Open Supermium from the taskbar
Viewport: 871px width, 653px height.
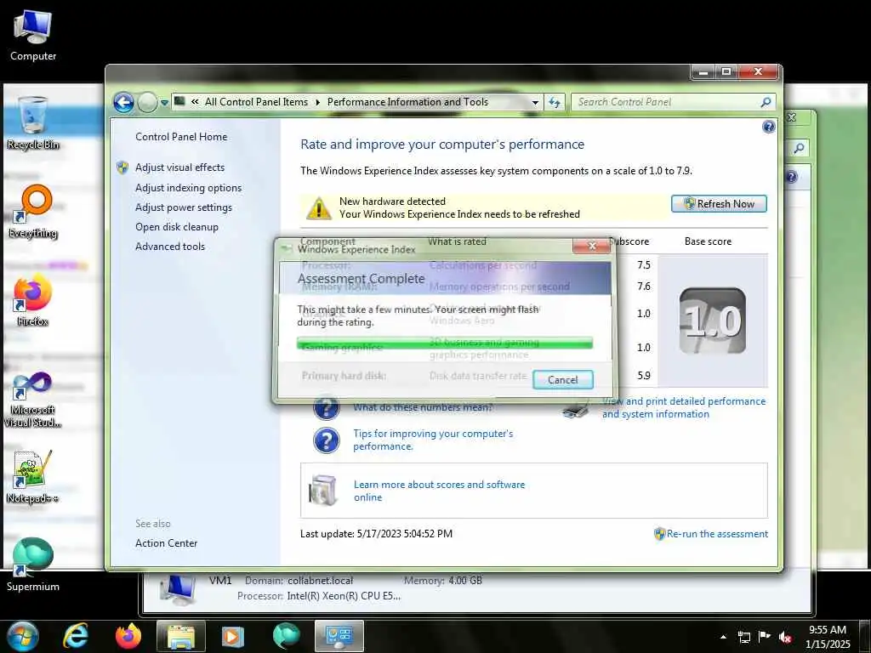click(x=286, y=636)
